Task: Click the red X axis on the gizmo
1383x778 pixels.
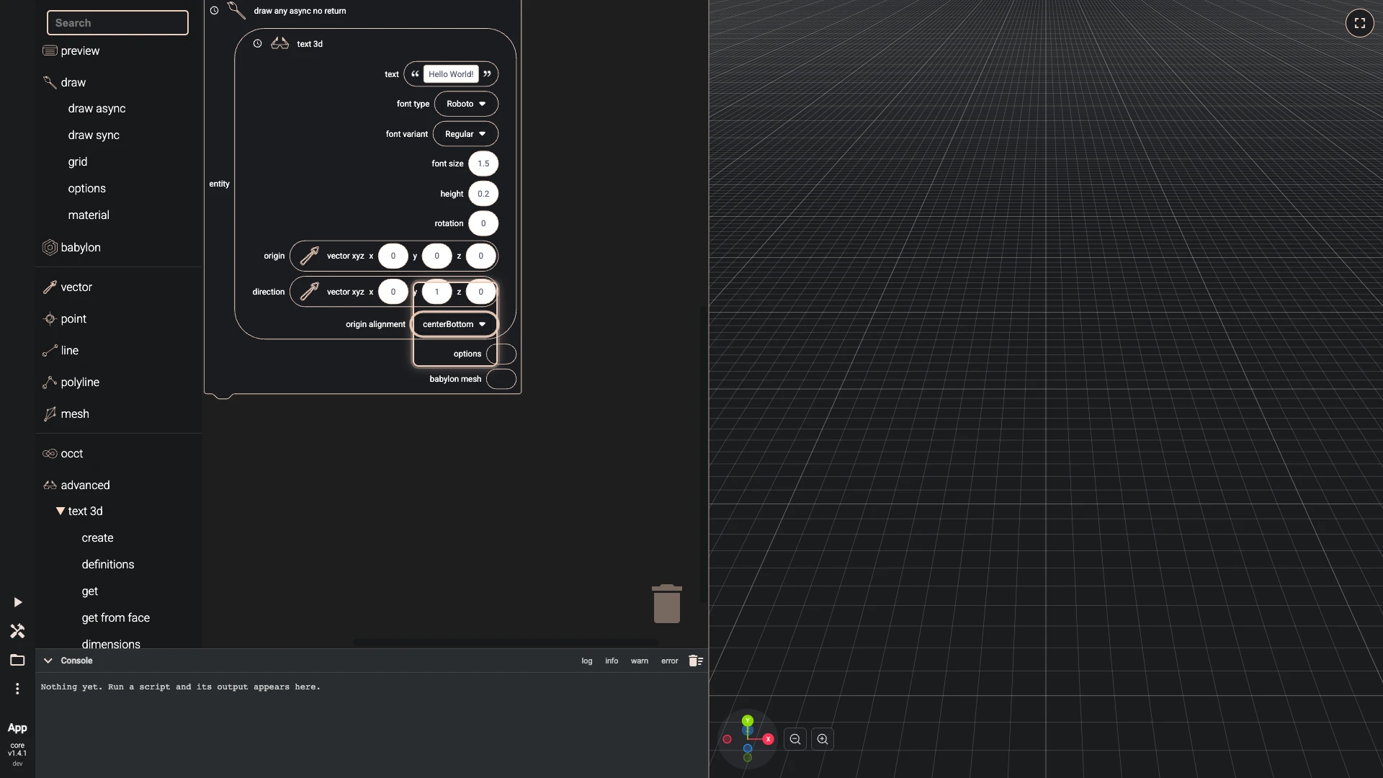Action: 768,739
